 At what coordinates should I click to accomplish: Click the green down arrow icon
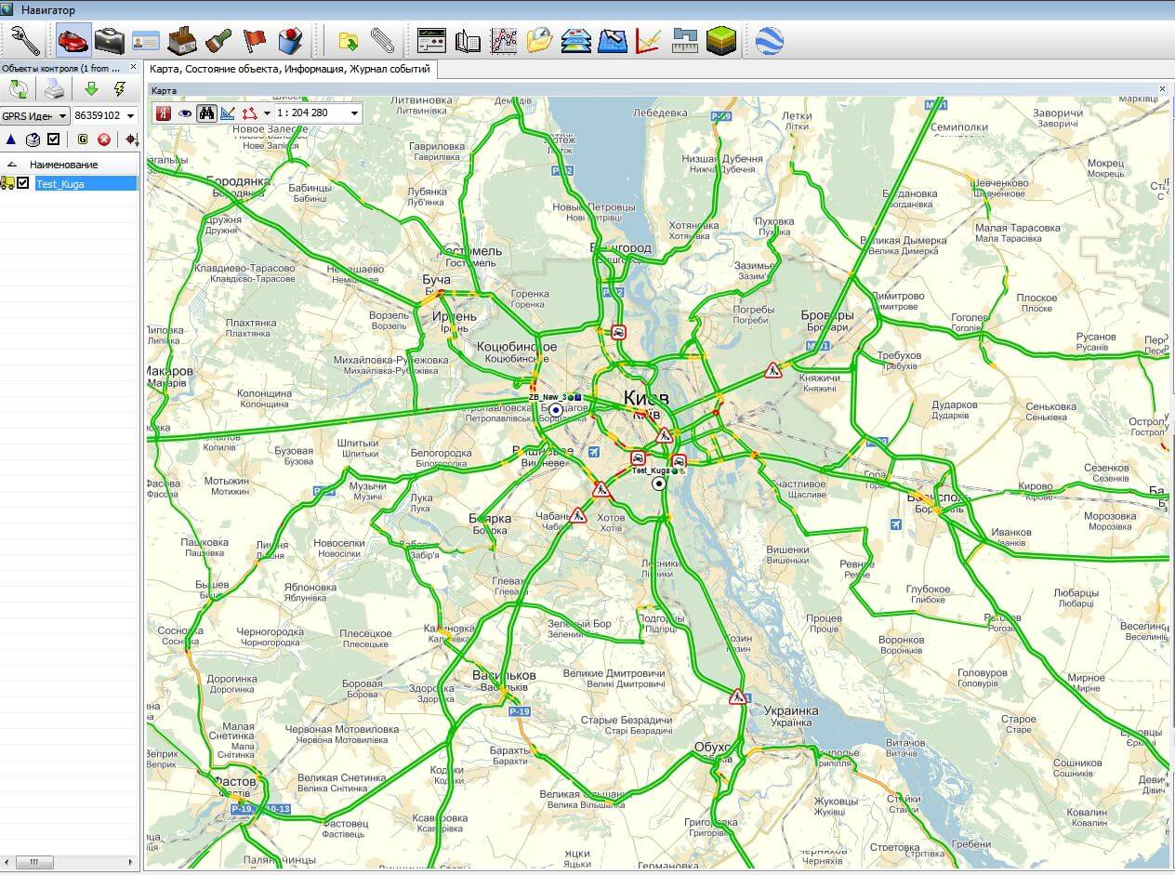pos(91,89)
